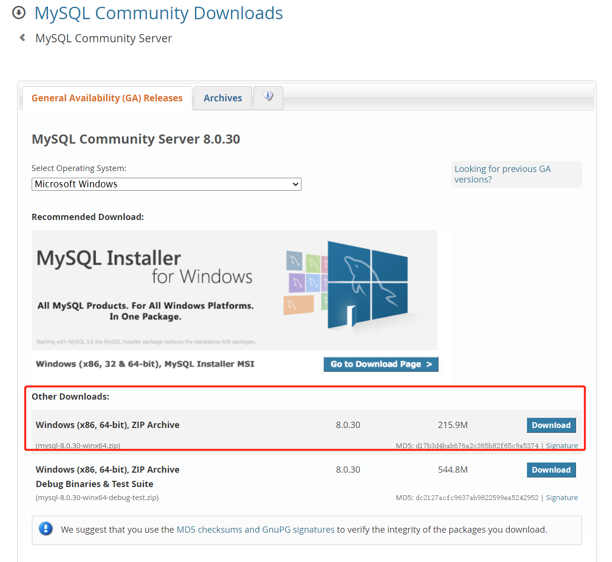Open the information icon tab
612x562 pixels.
[268, 98]
